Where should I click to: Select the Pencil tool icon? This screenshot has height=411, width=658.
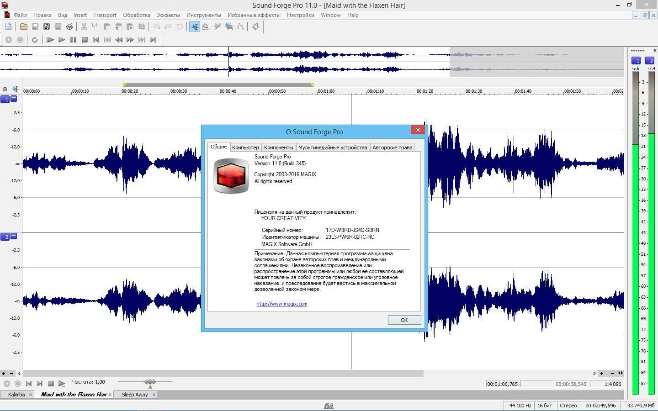(x=218, y=26)
